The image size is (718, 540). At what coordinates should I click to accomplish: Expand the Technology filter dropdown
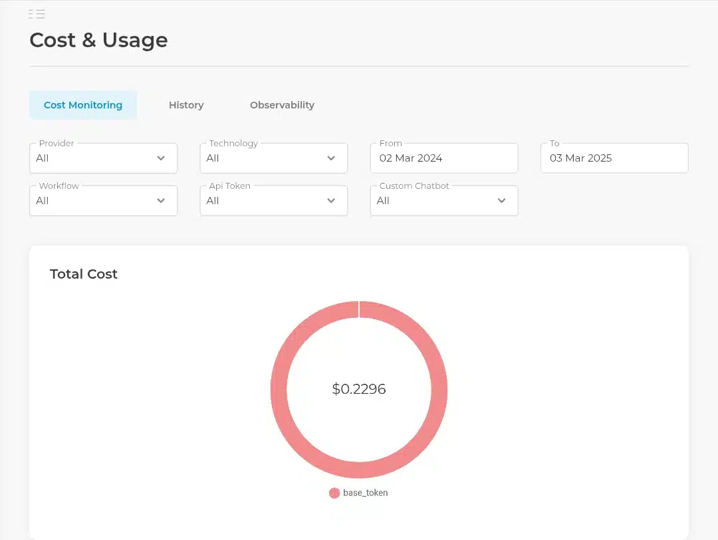click(274, 158)
